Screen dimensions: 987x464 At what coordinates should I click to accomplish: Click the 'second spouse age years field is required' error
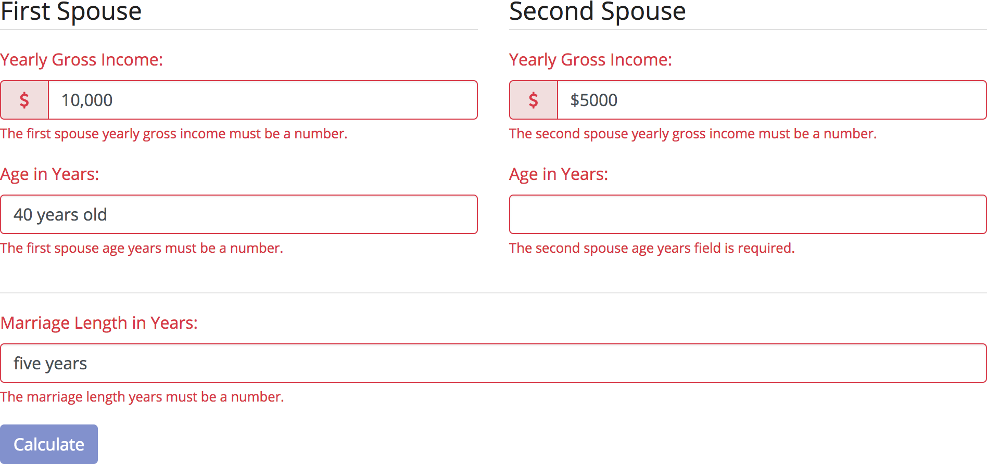652,248
